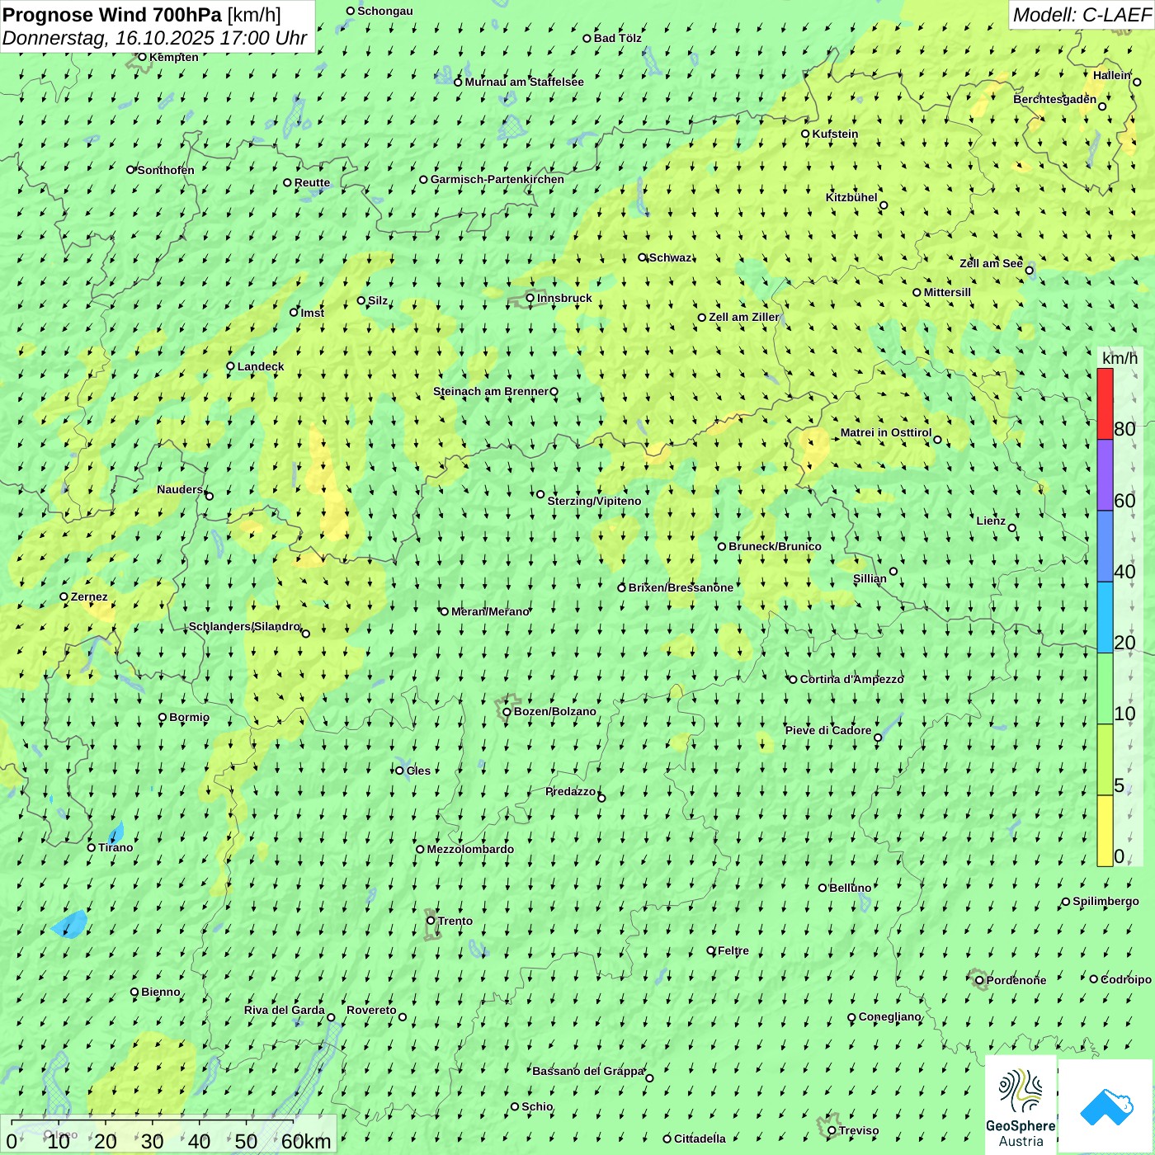Click the blue cloud logo icon

tap(1106, 1106)
